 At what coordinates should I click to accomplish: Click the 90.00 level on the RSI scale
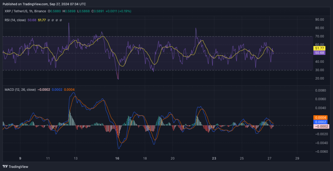point(320,20)
